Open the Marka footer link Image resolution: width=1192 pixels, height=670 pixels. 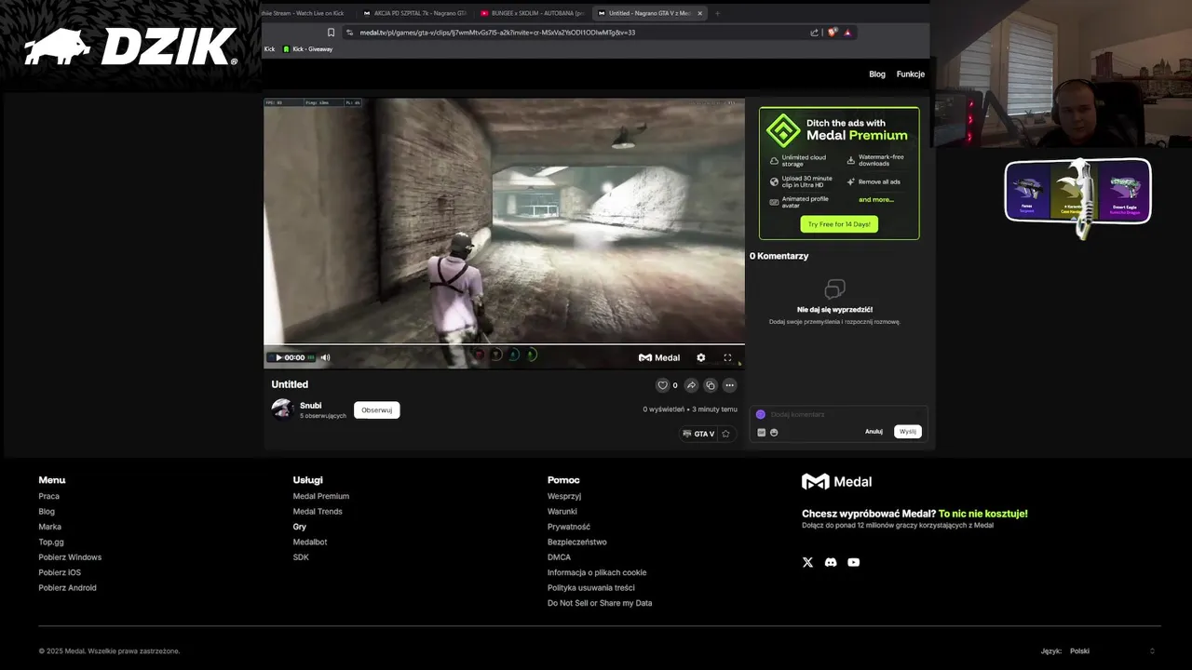click(x=49, y=527)
